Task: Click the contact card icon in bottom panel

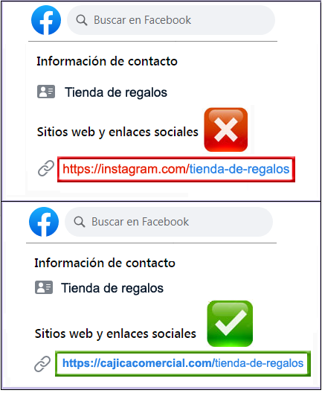Action: (x=44, y=287)
